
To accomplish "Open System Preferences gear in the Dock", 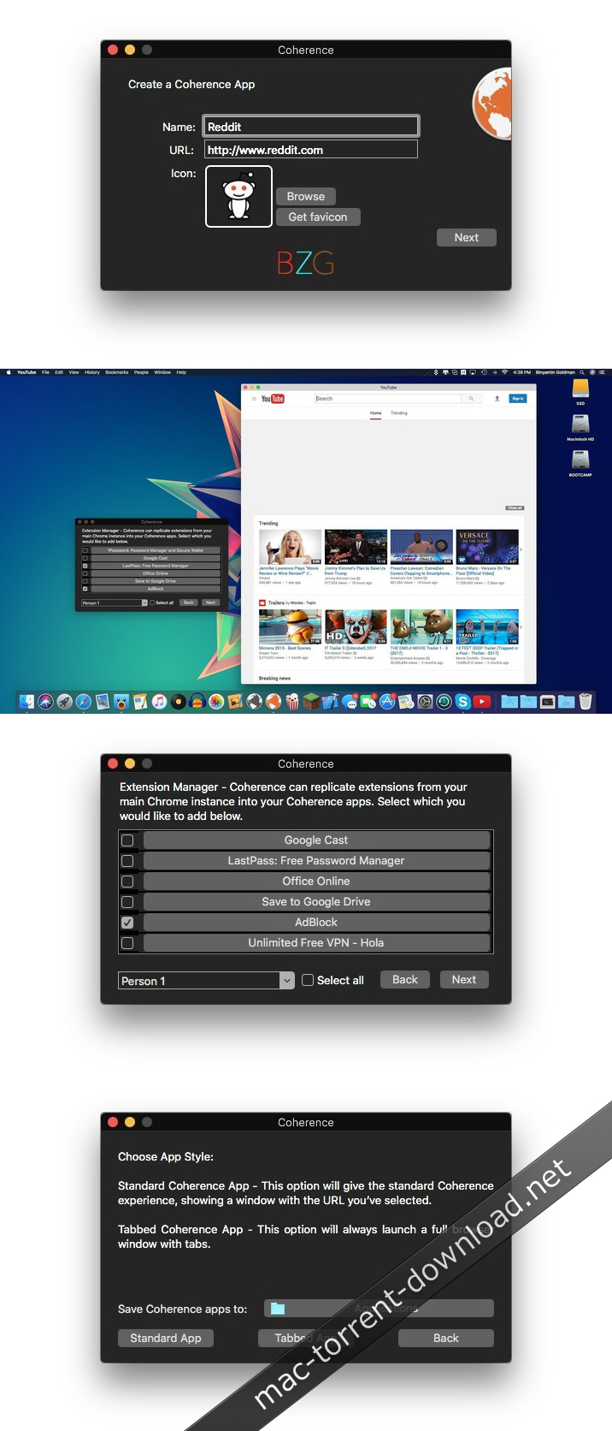I will 425,701.
